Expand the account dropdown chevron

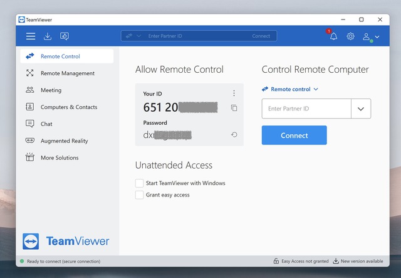[377, 36]
